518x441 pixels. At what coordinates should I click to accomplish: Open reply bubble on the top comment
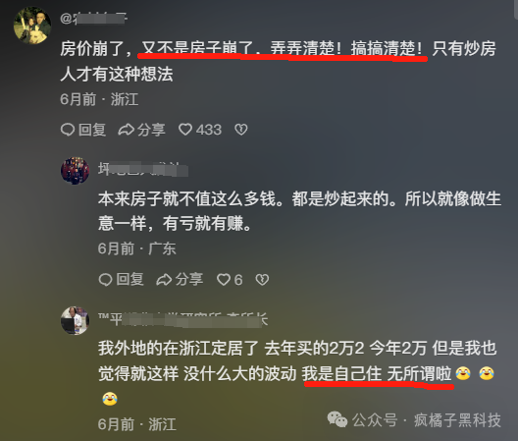(68, 130)
